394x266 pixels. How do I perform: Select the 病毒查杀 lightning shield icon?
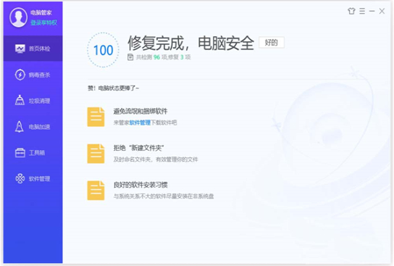20,75
